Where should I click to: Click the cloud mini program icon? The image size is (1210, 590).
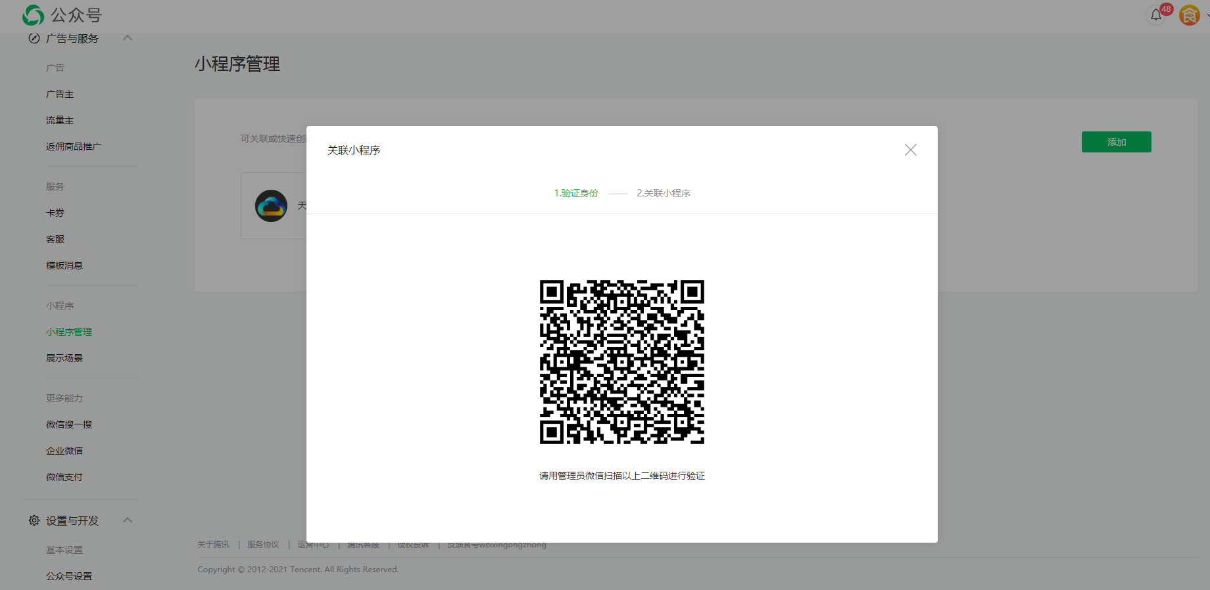[271, 206]
